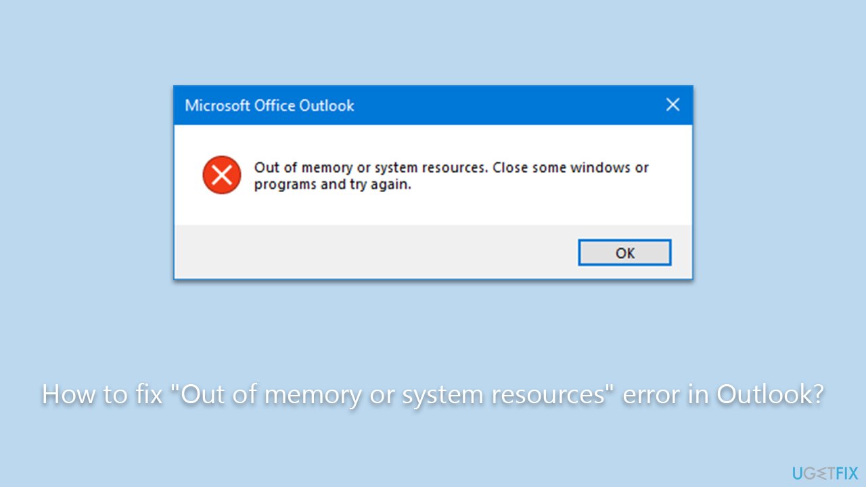Select the error severity icon beside the message
This screenshot has width=866, height=487.
click(221, 175)
